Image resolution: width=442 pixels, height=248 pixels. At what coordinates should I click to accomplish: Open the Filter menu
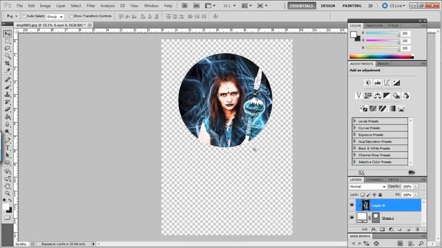(x=90, y=6)
